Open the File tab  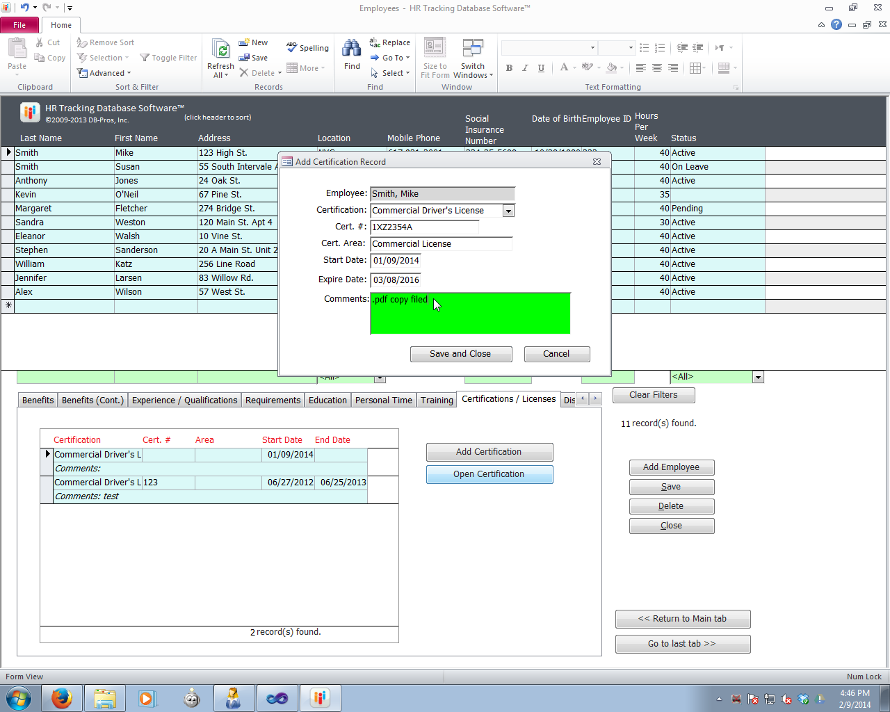click(19, 25)
